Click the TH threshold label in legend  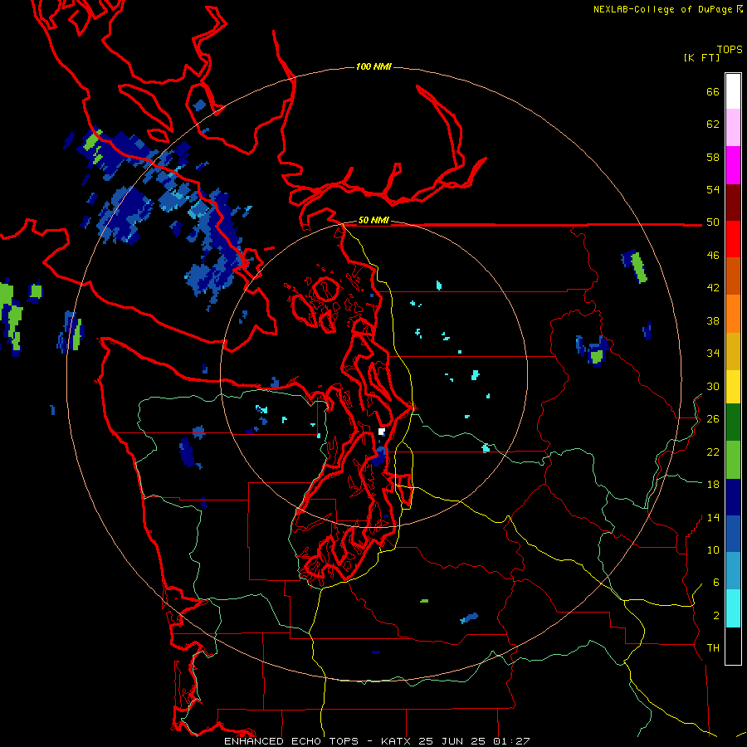[x=713, y=648]
